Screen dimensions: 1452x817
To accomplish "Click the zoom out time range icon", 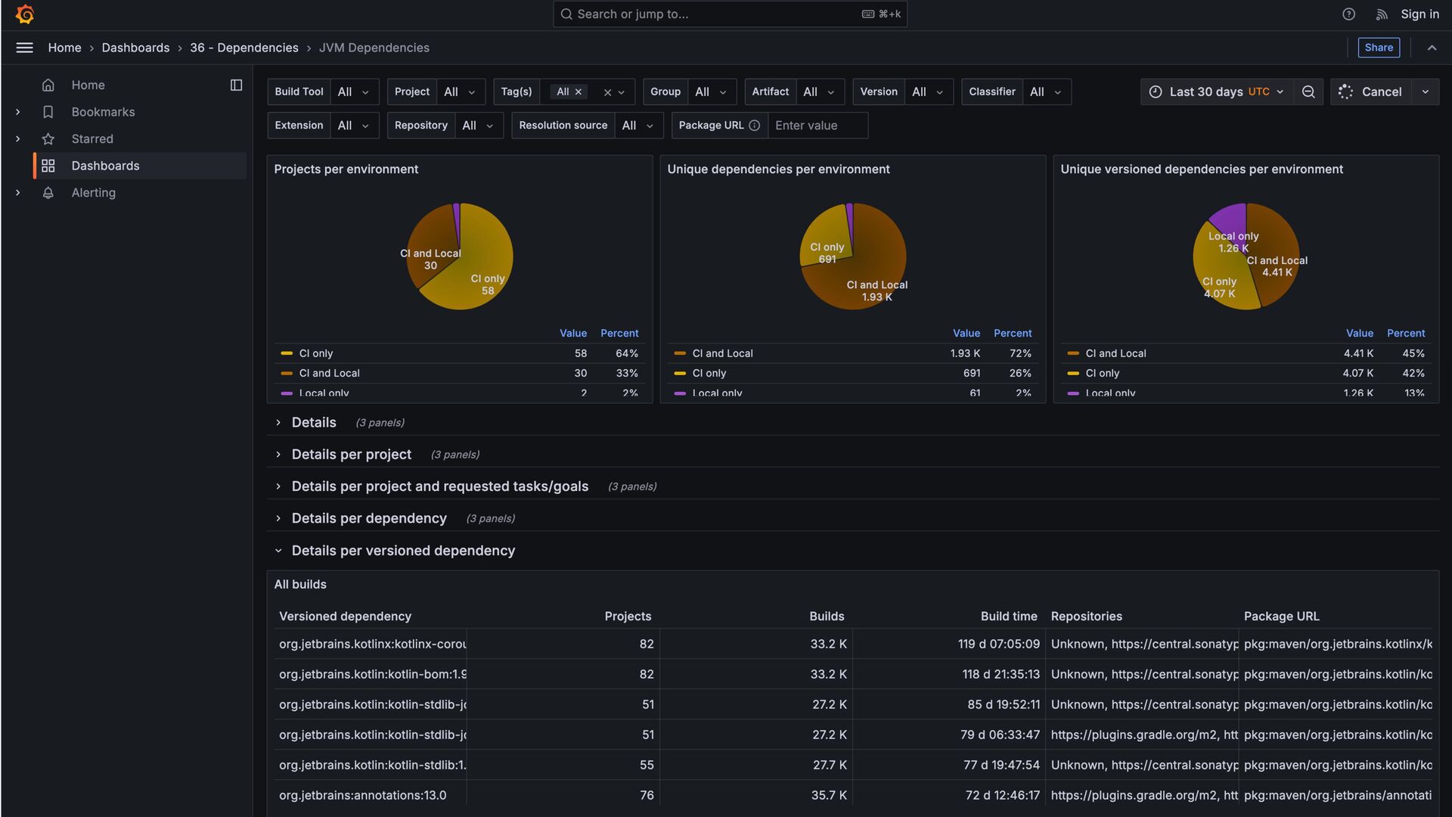I will [x=1308, y=92].
